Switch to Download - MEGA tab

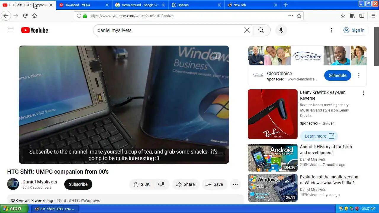tap(84, 5)
